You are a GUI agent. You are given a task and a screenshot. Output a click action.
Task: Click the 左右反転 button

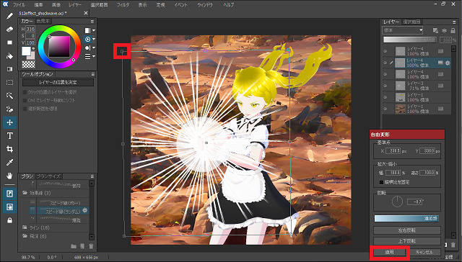pyautogui.click(x=407, y=230)
